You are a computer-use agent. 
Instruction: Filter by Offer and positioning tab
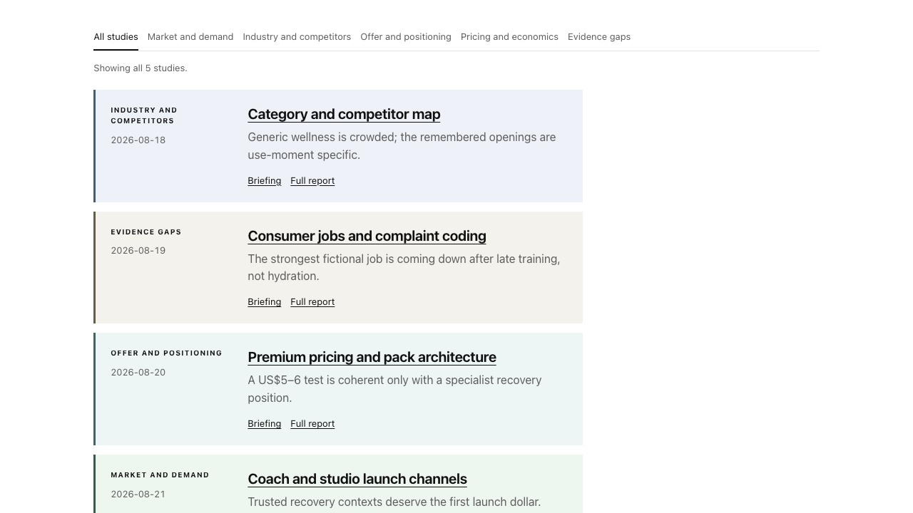coord(406,37)
